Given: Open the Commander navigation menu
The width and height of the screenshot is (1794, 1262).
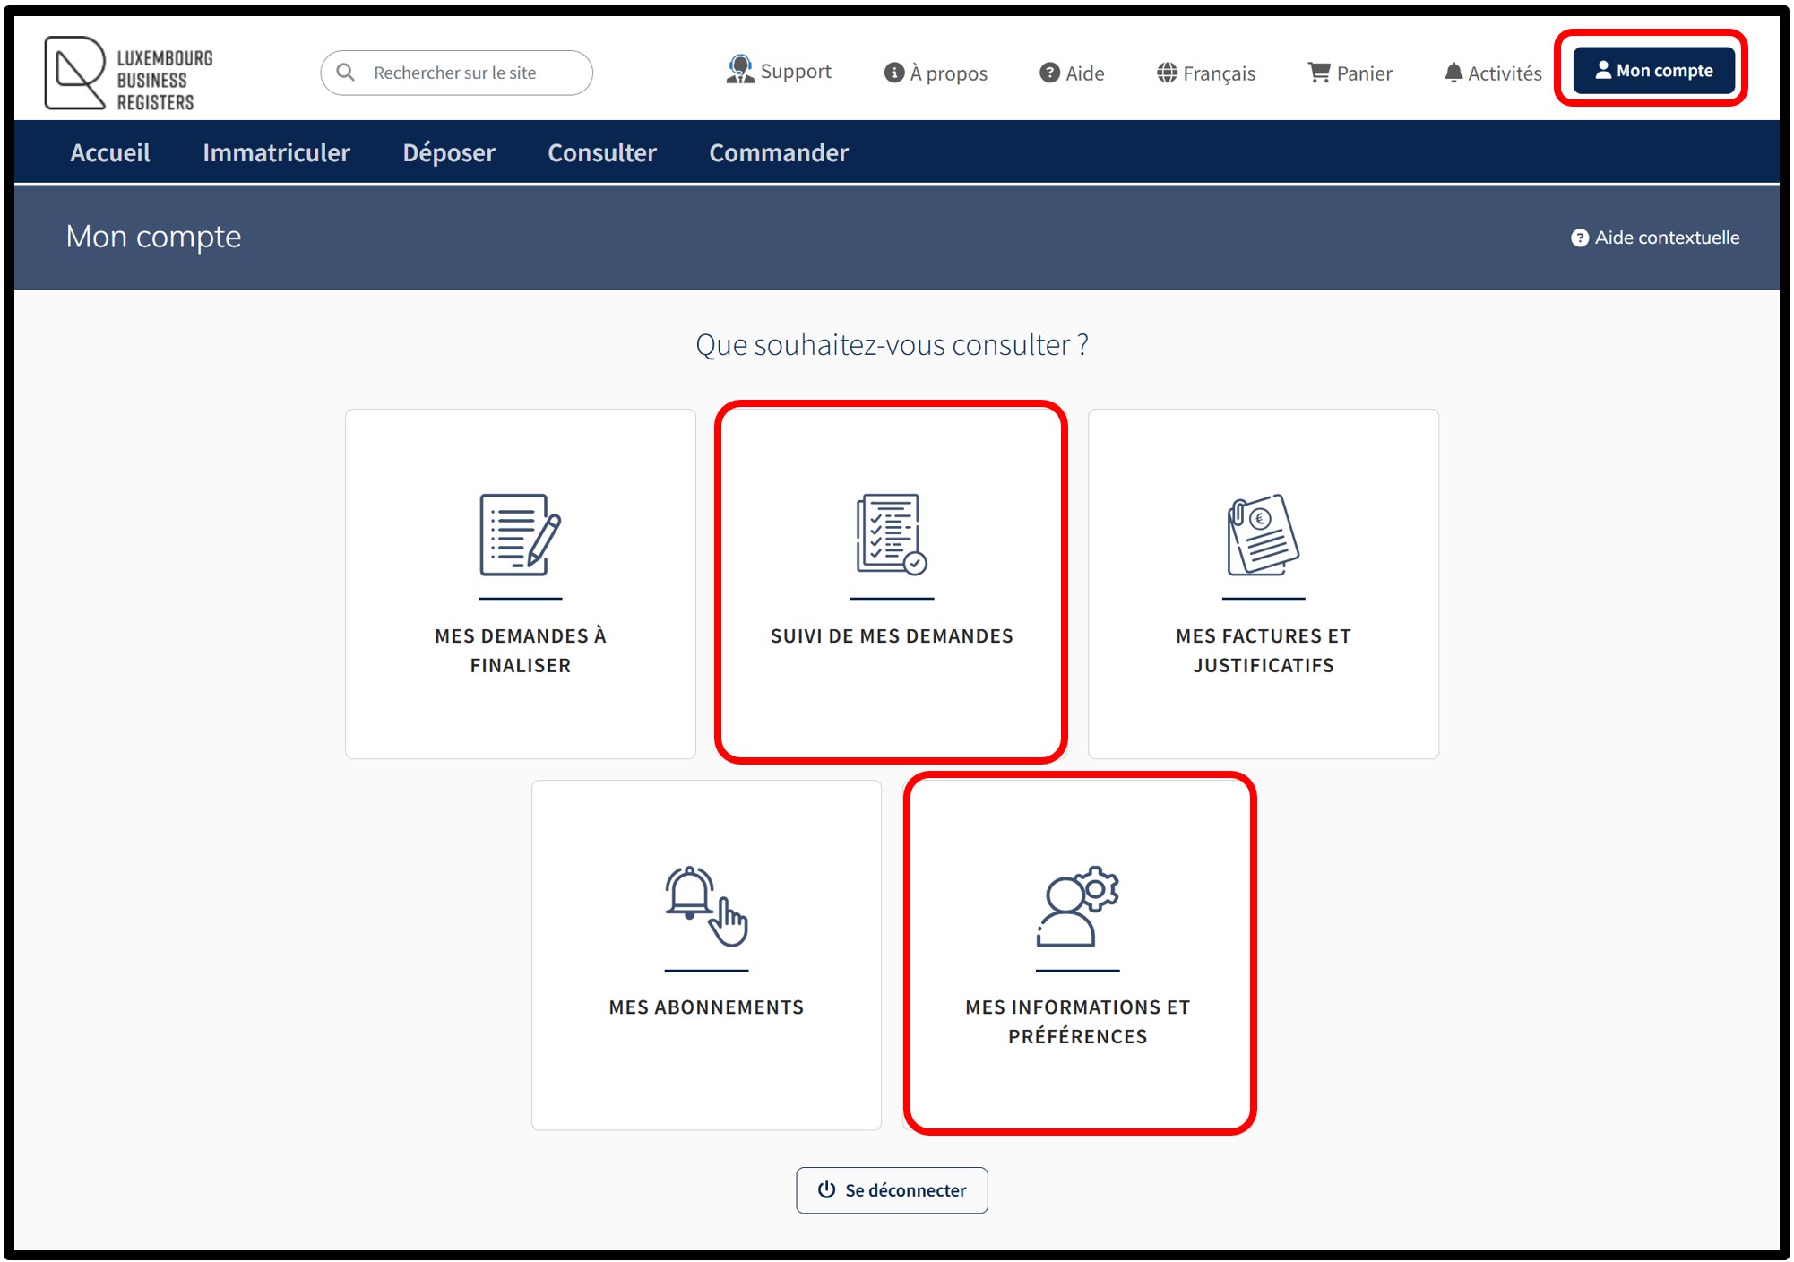Looking at the screenshot, I should tap(779, 153).
